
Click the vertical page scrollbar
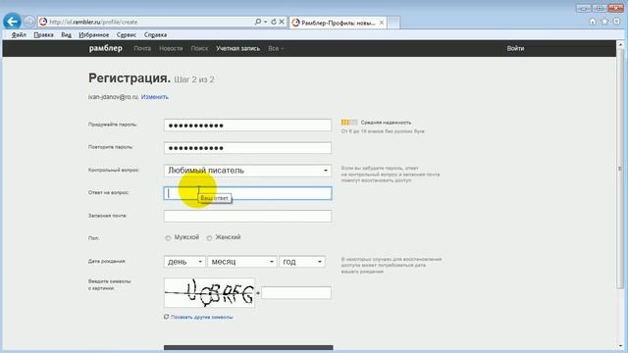[x=620, y=168]
